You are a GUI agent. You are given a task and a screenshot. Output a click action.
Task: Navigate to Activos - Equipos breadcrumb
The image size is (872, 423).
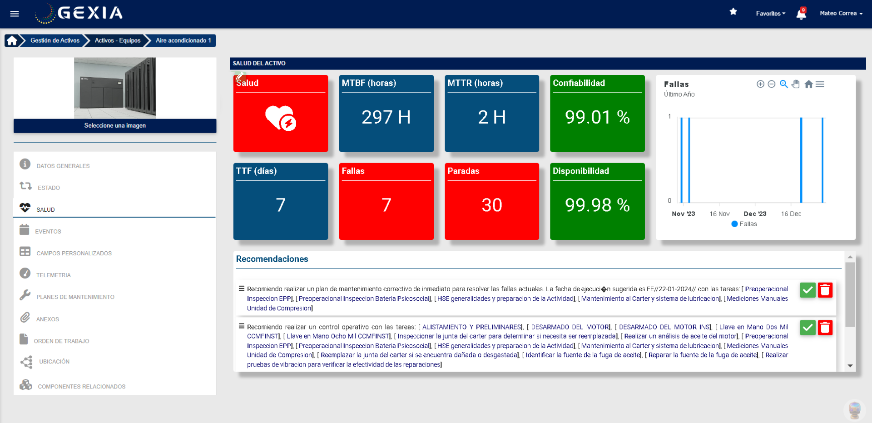(117, 40)
